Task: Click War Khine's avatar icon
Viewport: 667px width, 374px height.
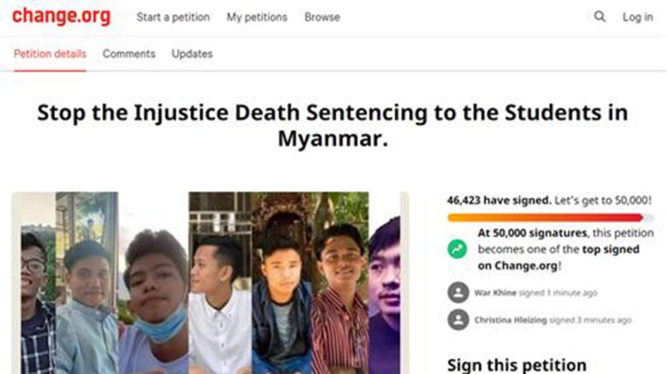Action: [457, 292]
